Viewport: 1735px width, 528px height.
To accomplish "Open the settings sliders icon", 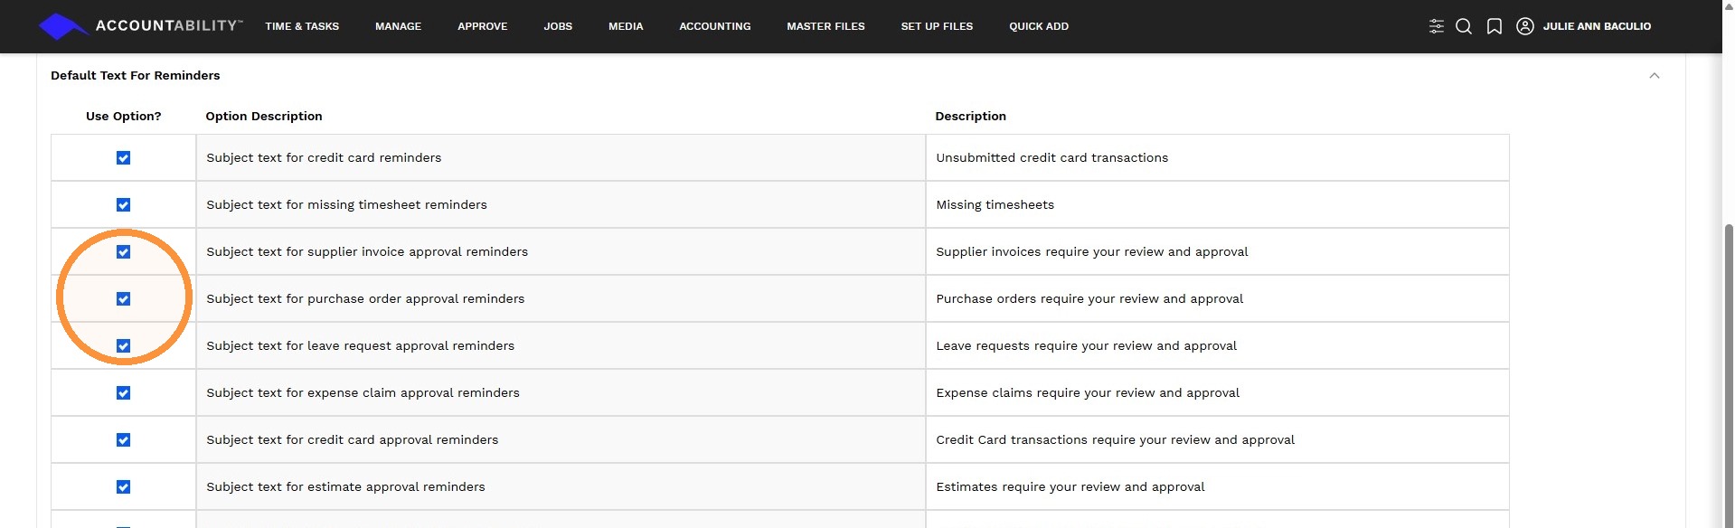I will 1437,26.
